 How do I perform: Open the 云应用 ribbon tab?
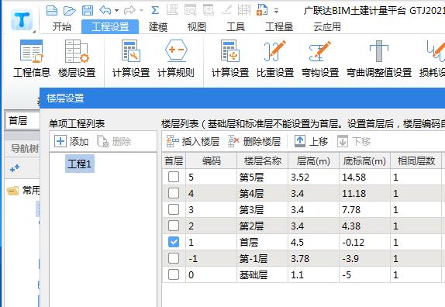(327, 27)
